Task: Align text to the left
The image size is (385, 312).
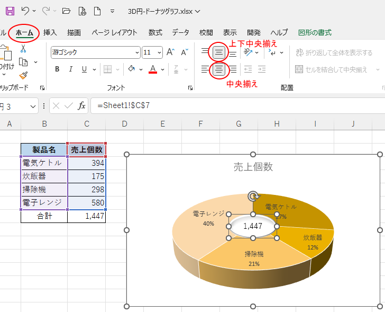Action: (x=205, y=69)
